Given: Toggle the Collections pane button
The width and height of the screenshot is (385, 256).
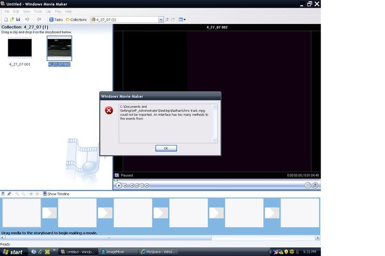Looking at the screenshot, I should pos(76,20).
